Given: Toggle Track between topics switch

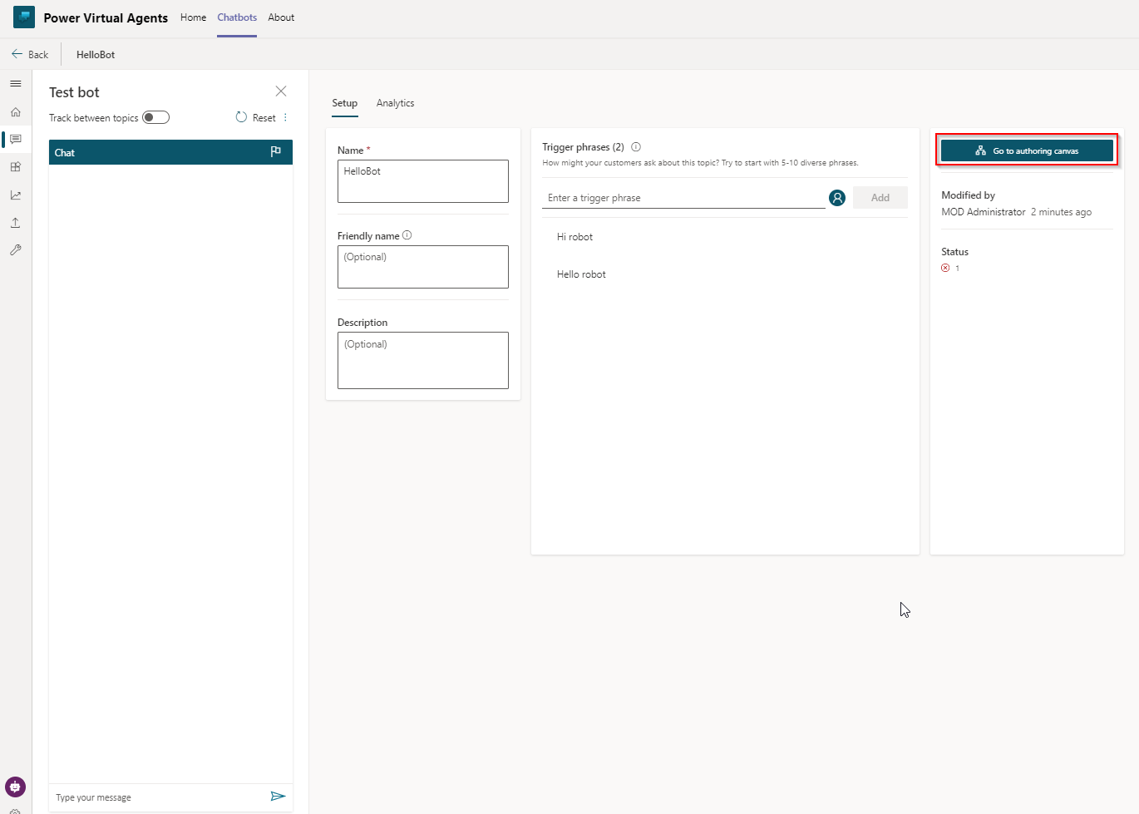Looking at the screenshot, I should tap(155, 117).
